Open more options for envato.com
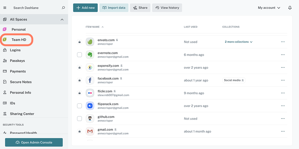 pos(283,42)
